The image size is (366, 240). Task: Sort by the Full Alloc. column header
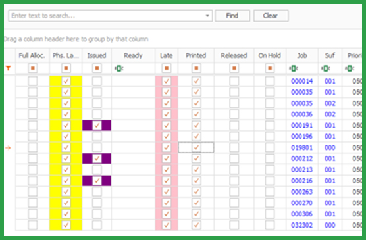32,55
